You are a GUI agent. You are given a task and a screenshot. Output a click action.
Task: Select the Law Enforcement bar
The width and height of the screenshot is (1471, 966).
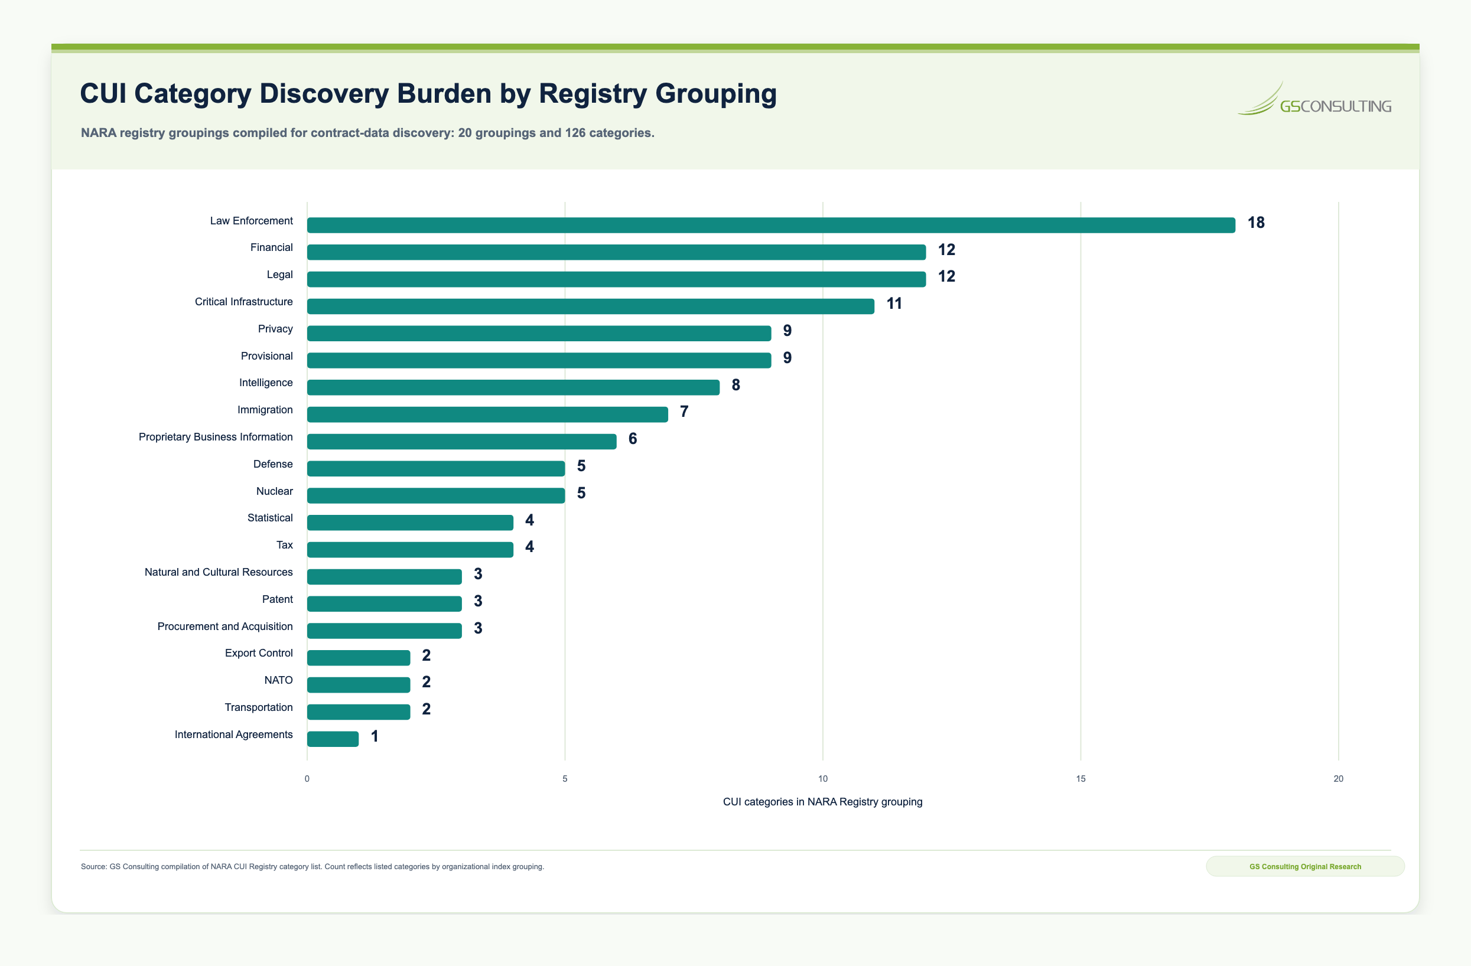(x=771, y=226)
